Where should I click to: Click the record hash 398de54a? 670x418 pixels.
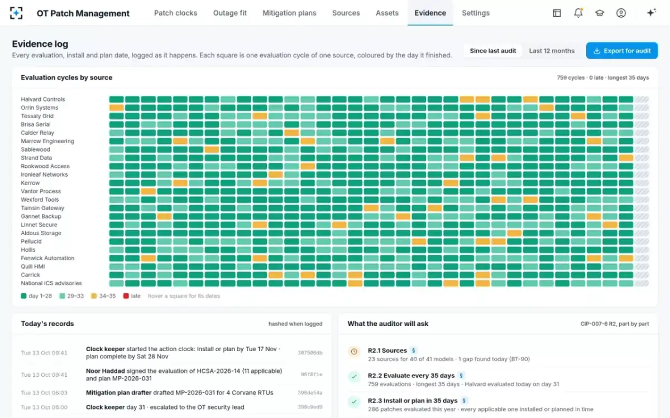(x=310, y=393)
